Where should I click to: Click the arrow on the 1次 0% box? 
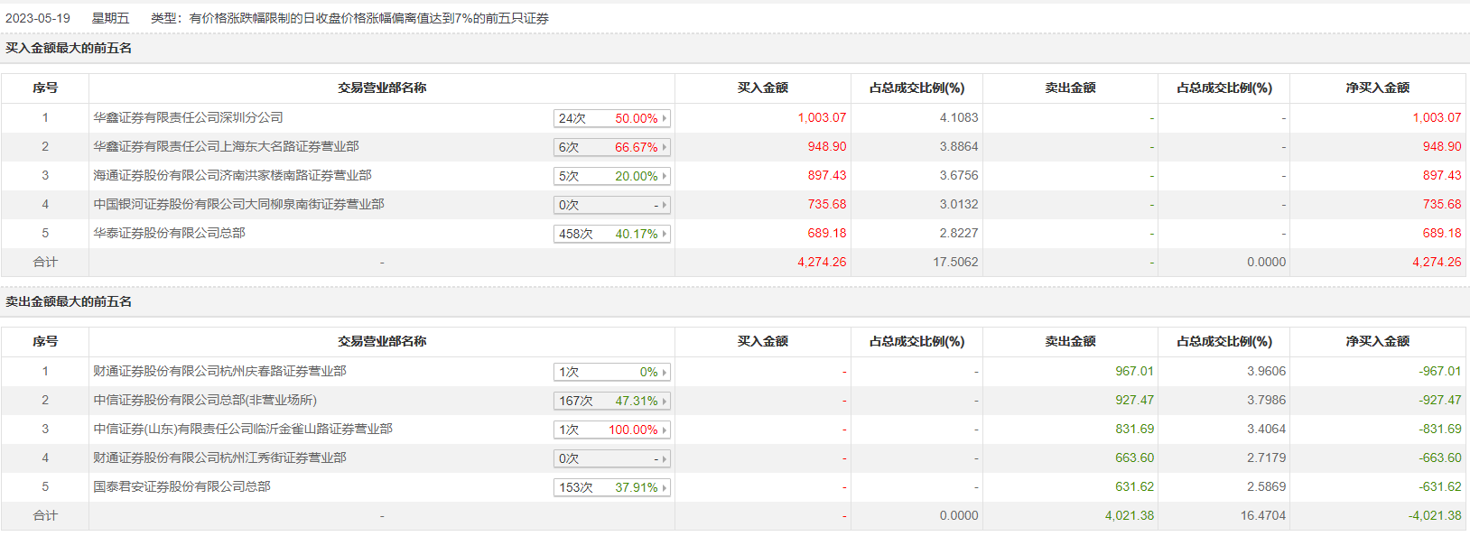click(665, 372)
